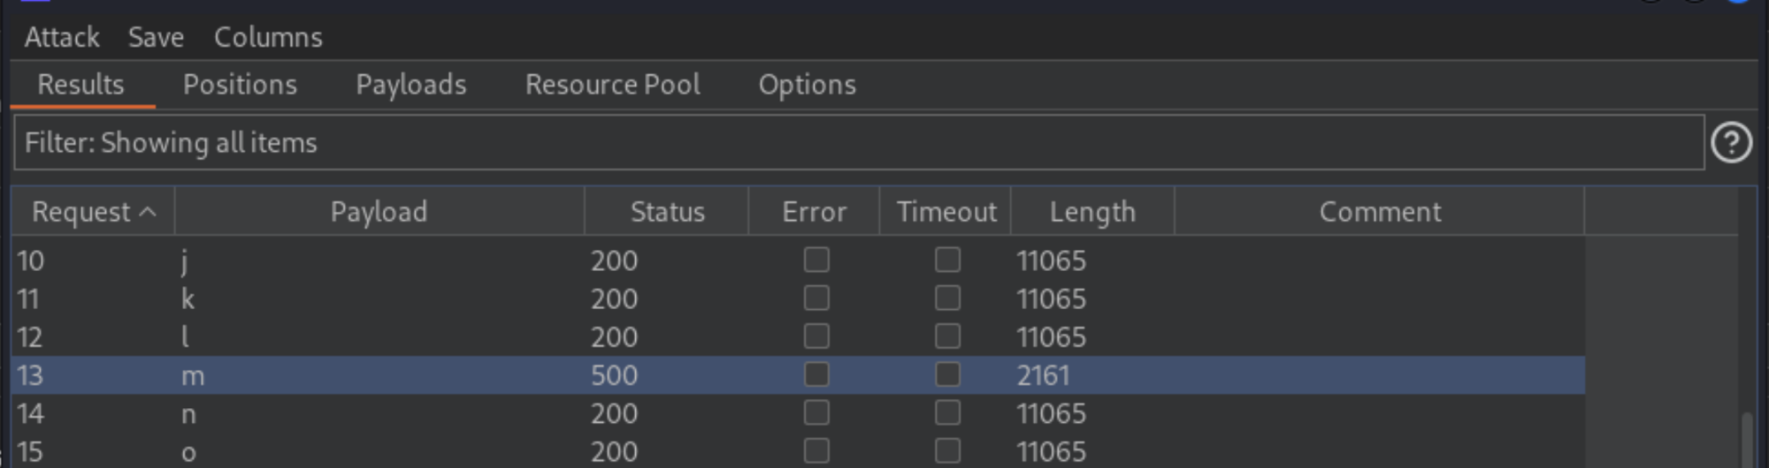Click the Comment column header
This screenshot has width=1769, height=468.
pos(1379,212)
